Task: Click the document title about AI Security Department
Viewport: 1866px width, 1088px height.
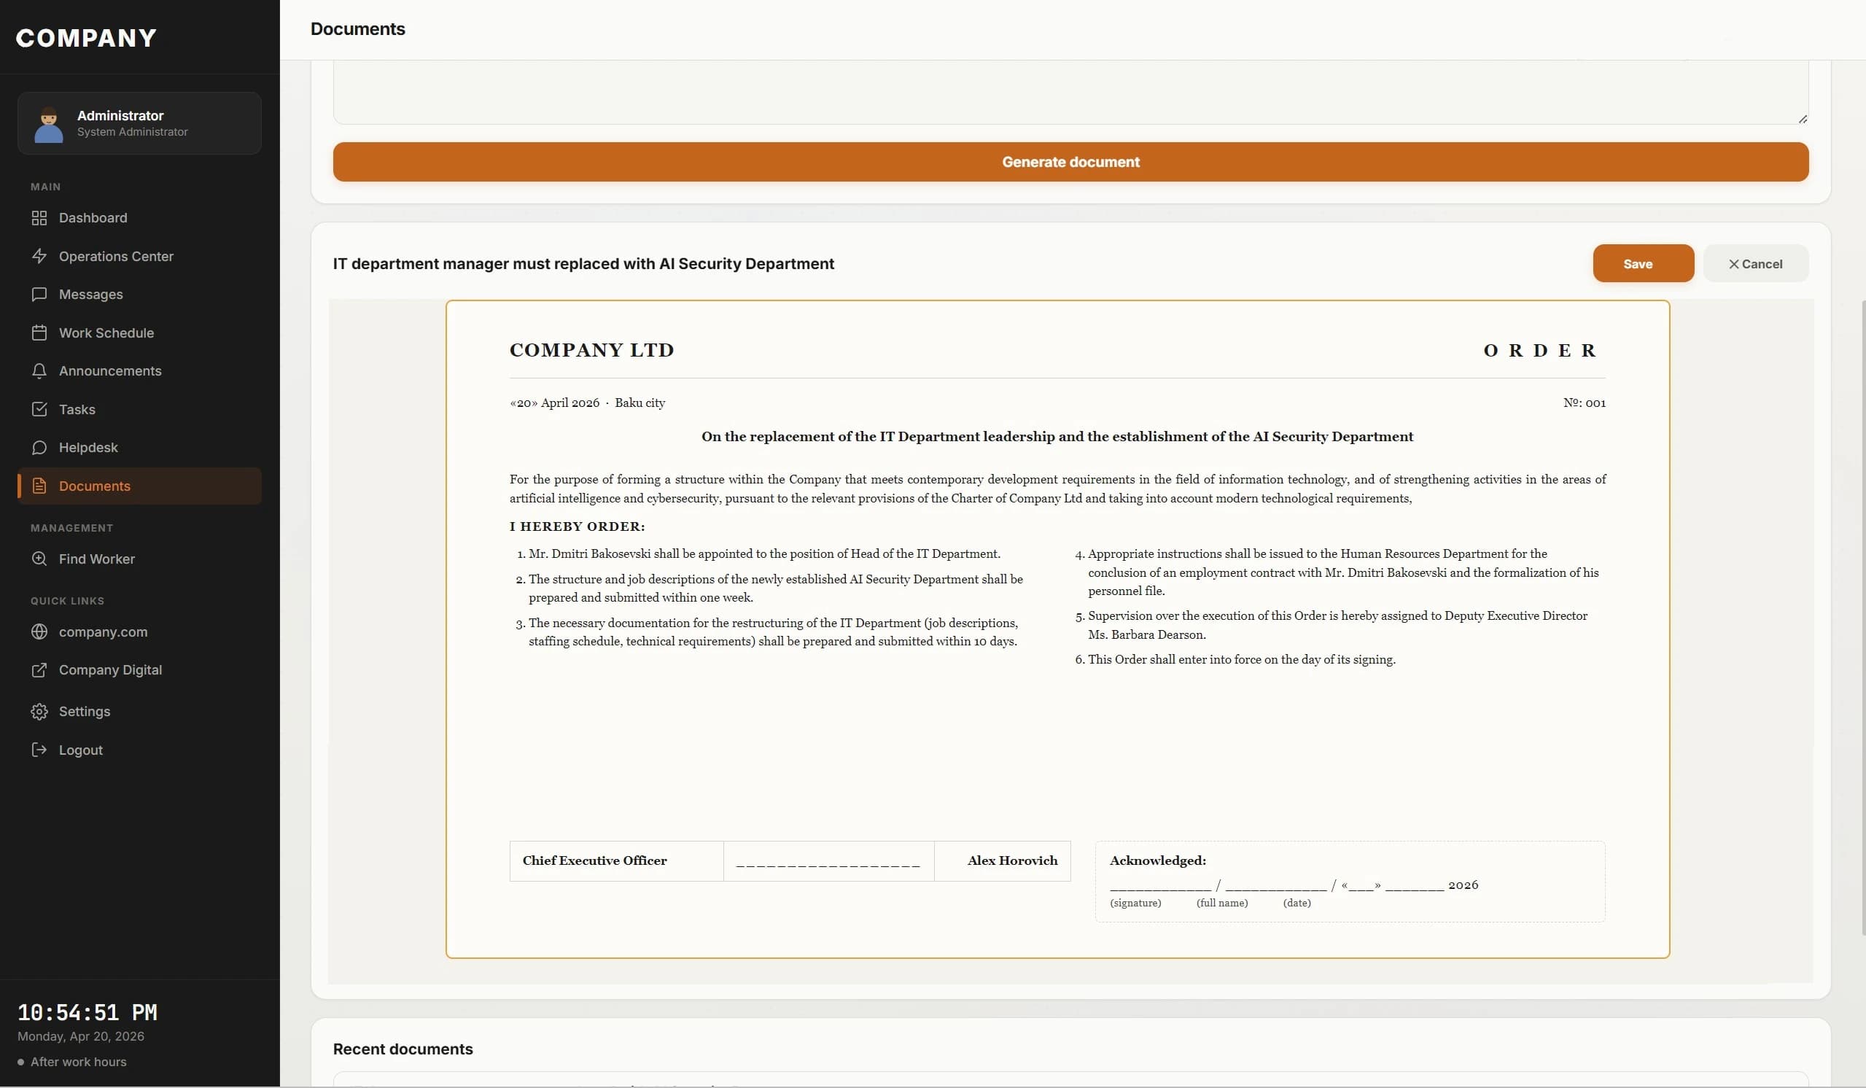Action: [583, 264]
